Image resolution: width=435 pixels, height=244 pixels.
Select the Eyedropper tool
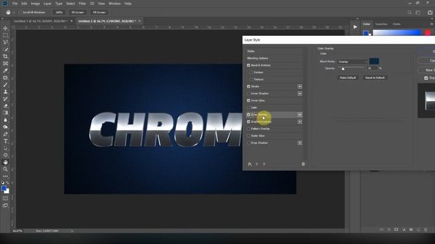tap(5, 70)
